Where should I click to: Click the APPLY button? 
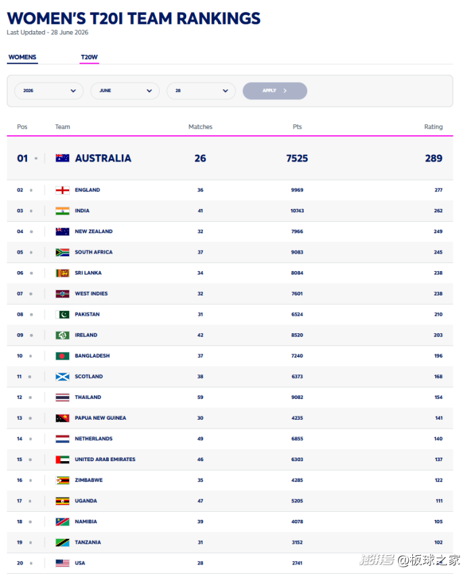(275, 91)
